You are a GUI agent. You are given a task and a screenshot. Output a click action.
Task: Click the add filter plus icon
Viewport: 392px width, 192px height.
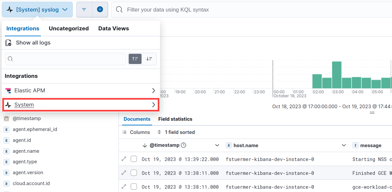coord(100,10)
